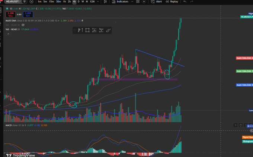Click the square shape icon in floating toolbar

tap(87, 30)
